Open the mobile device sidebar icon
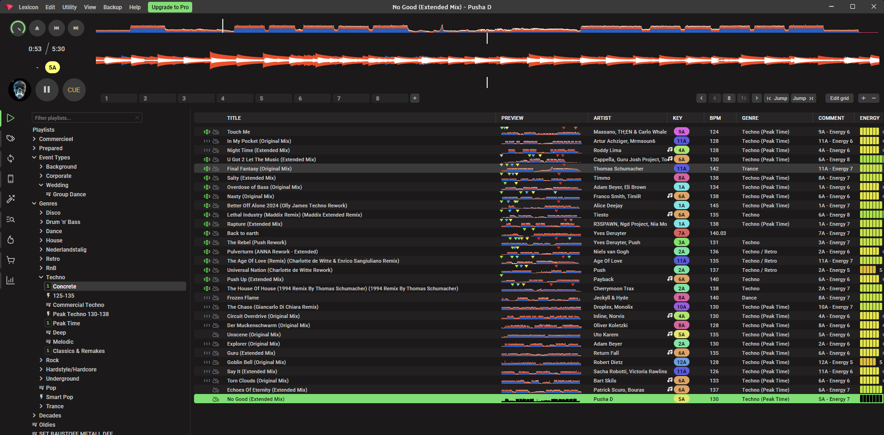 click(11, 179)
